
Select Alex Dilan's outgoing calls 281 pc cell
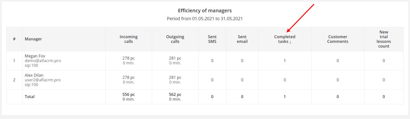[x=175, y=78]
